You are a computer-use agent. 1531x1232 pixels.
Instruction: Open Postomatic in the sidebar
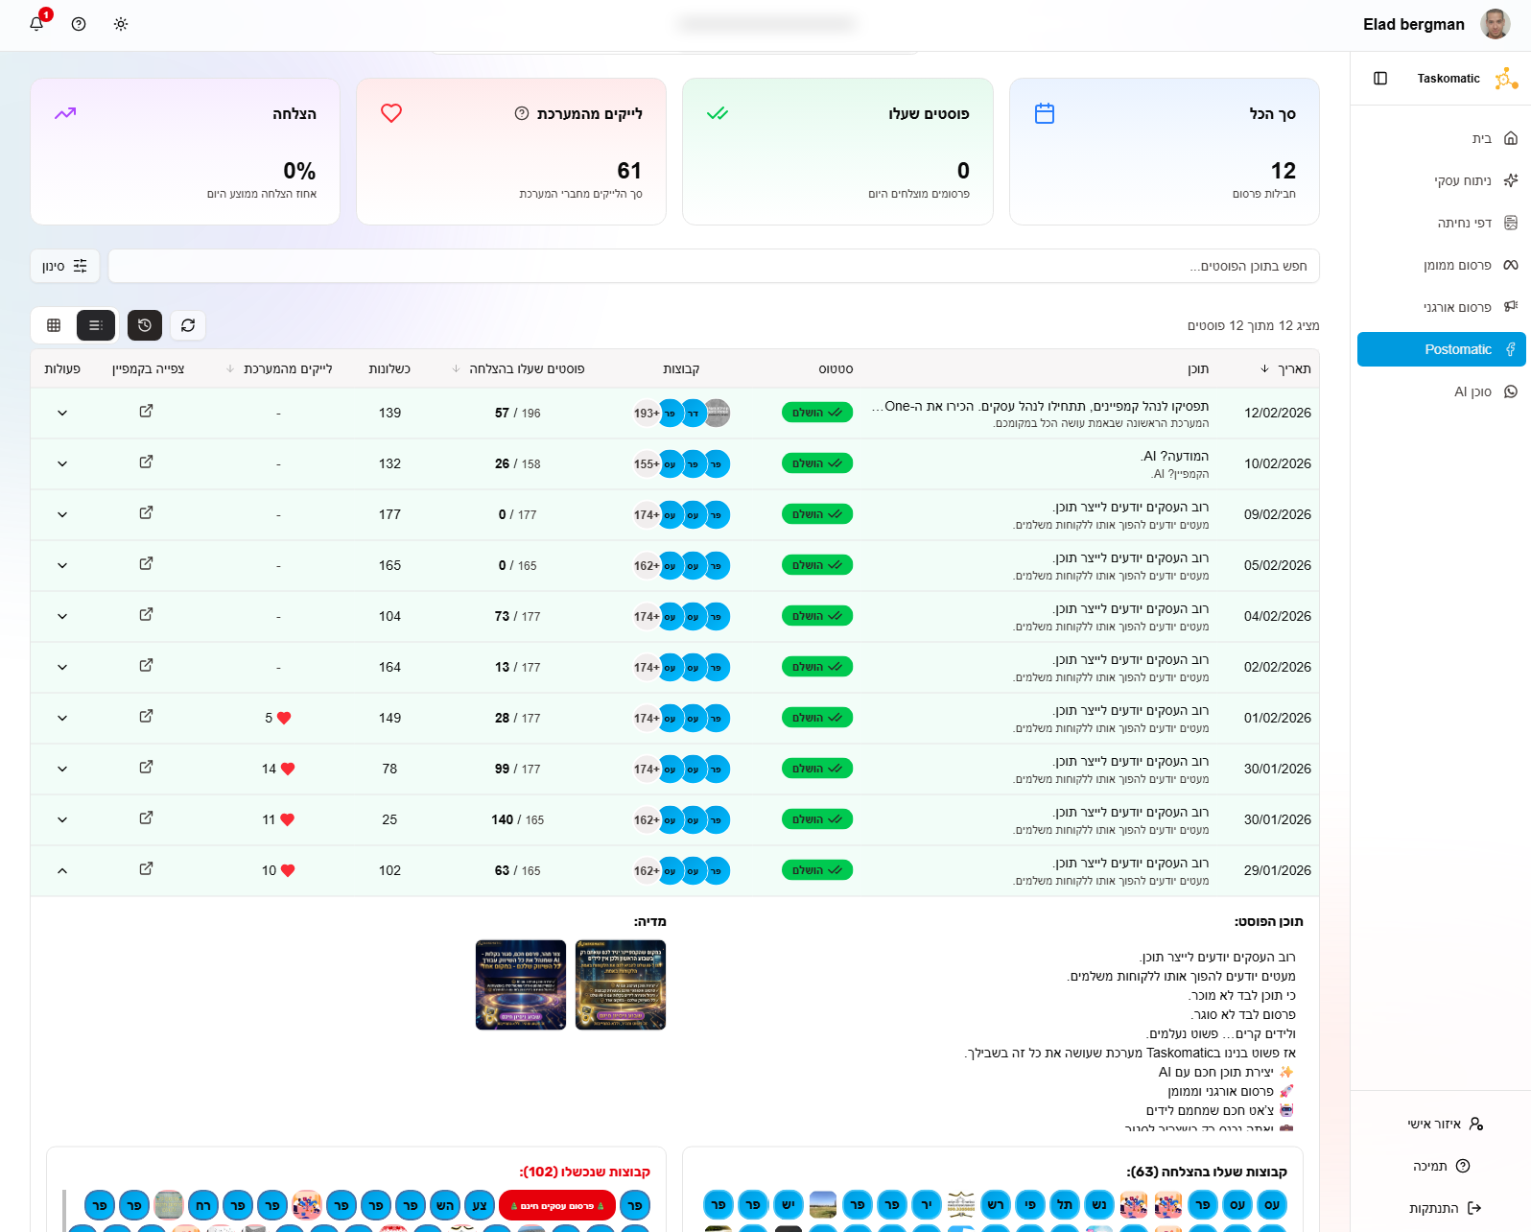(x=1441, y=349)
